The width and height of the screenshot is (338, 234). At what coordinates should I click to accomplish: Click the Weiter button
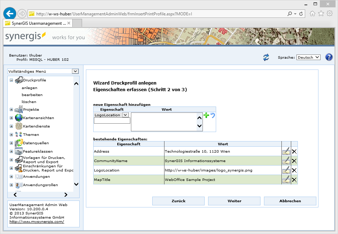234,201
